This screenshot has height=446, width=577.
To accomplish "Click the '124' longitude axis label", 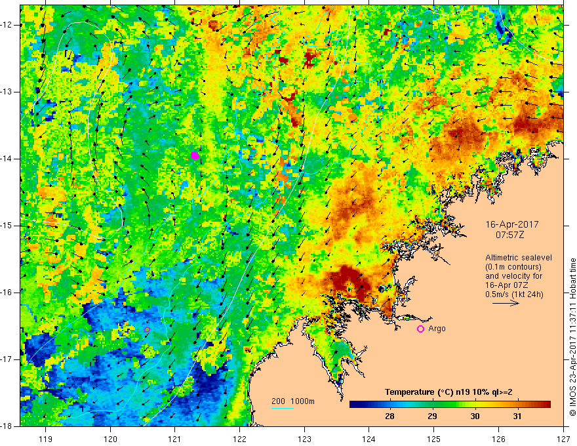I will click(369, 439).
